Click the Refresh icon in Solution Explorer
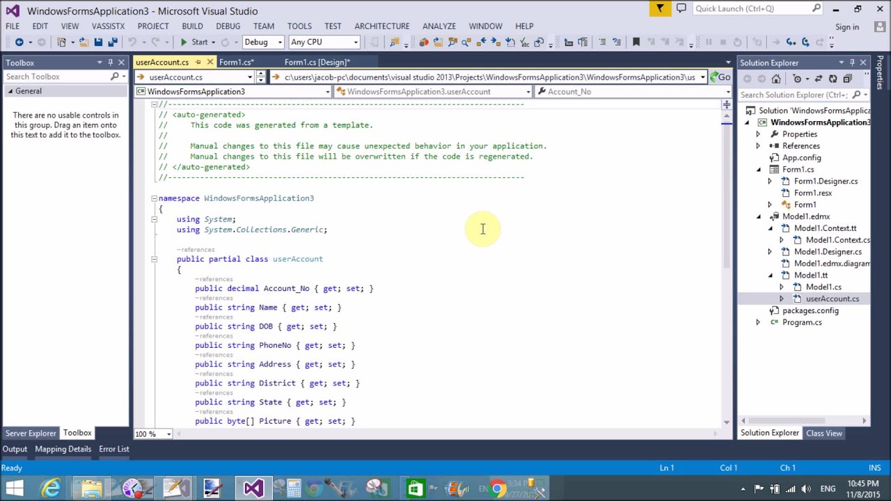Image resolution: width=891 pixels, height=501 pixels. click(x=833, y=79)
